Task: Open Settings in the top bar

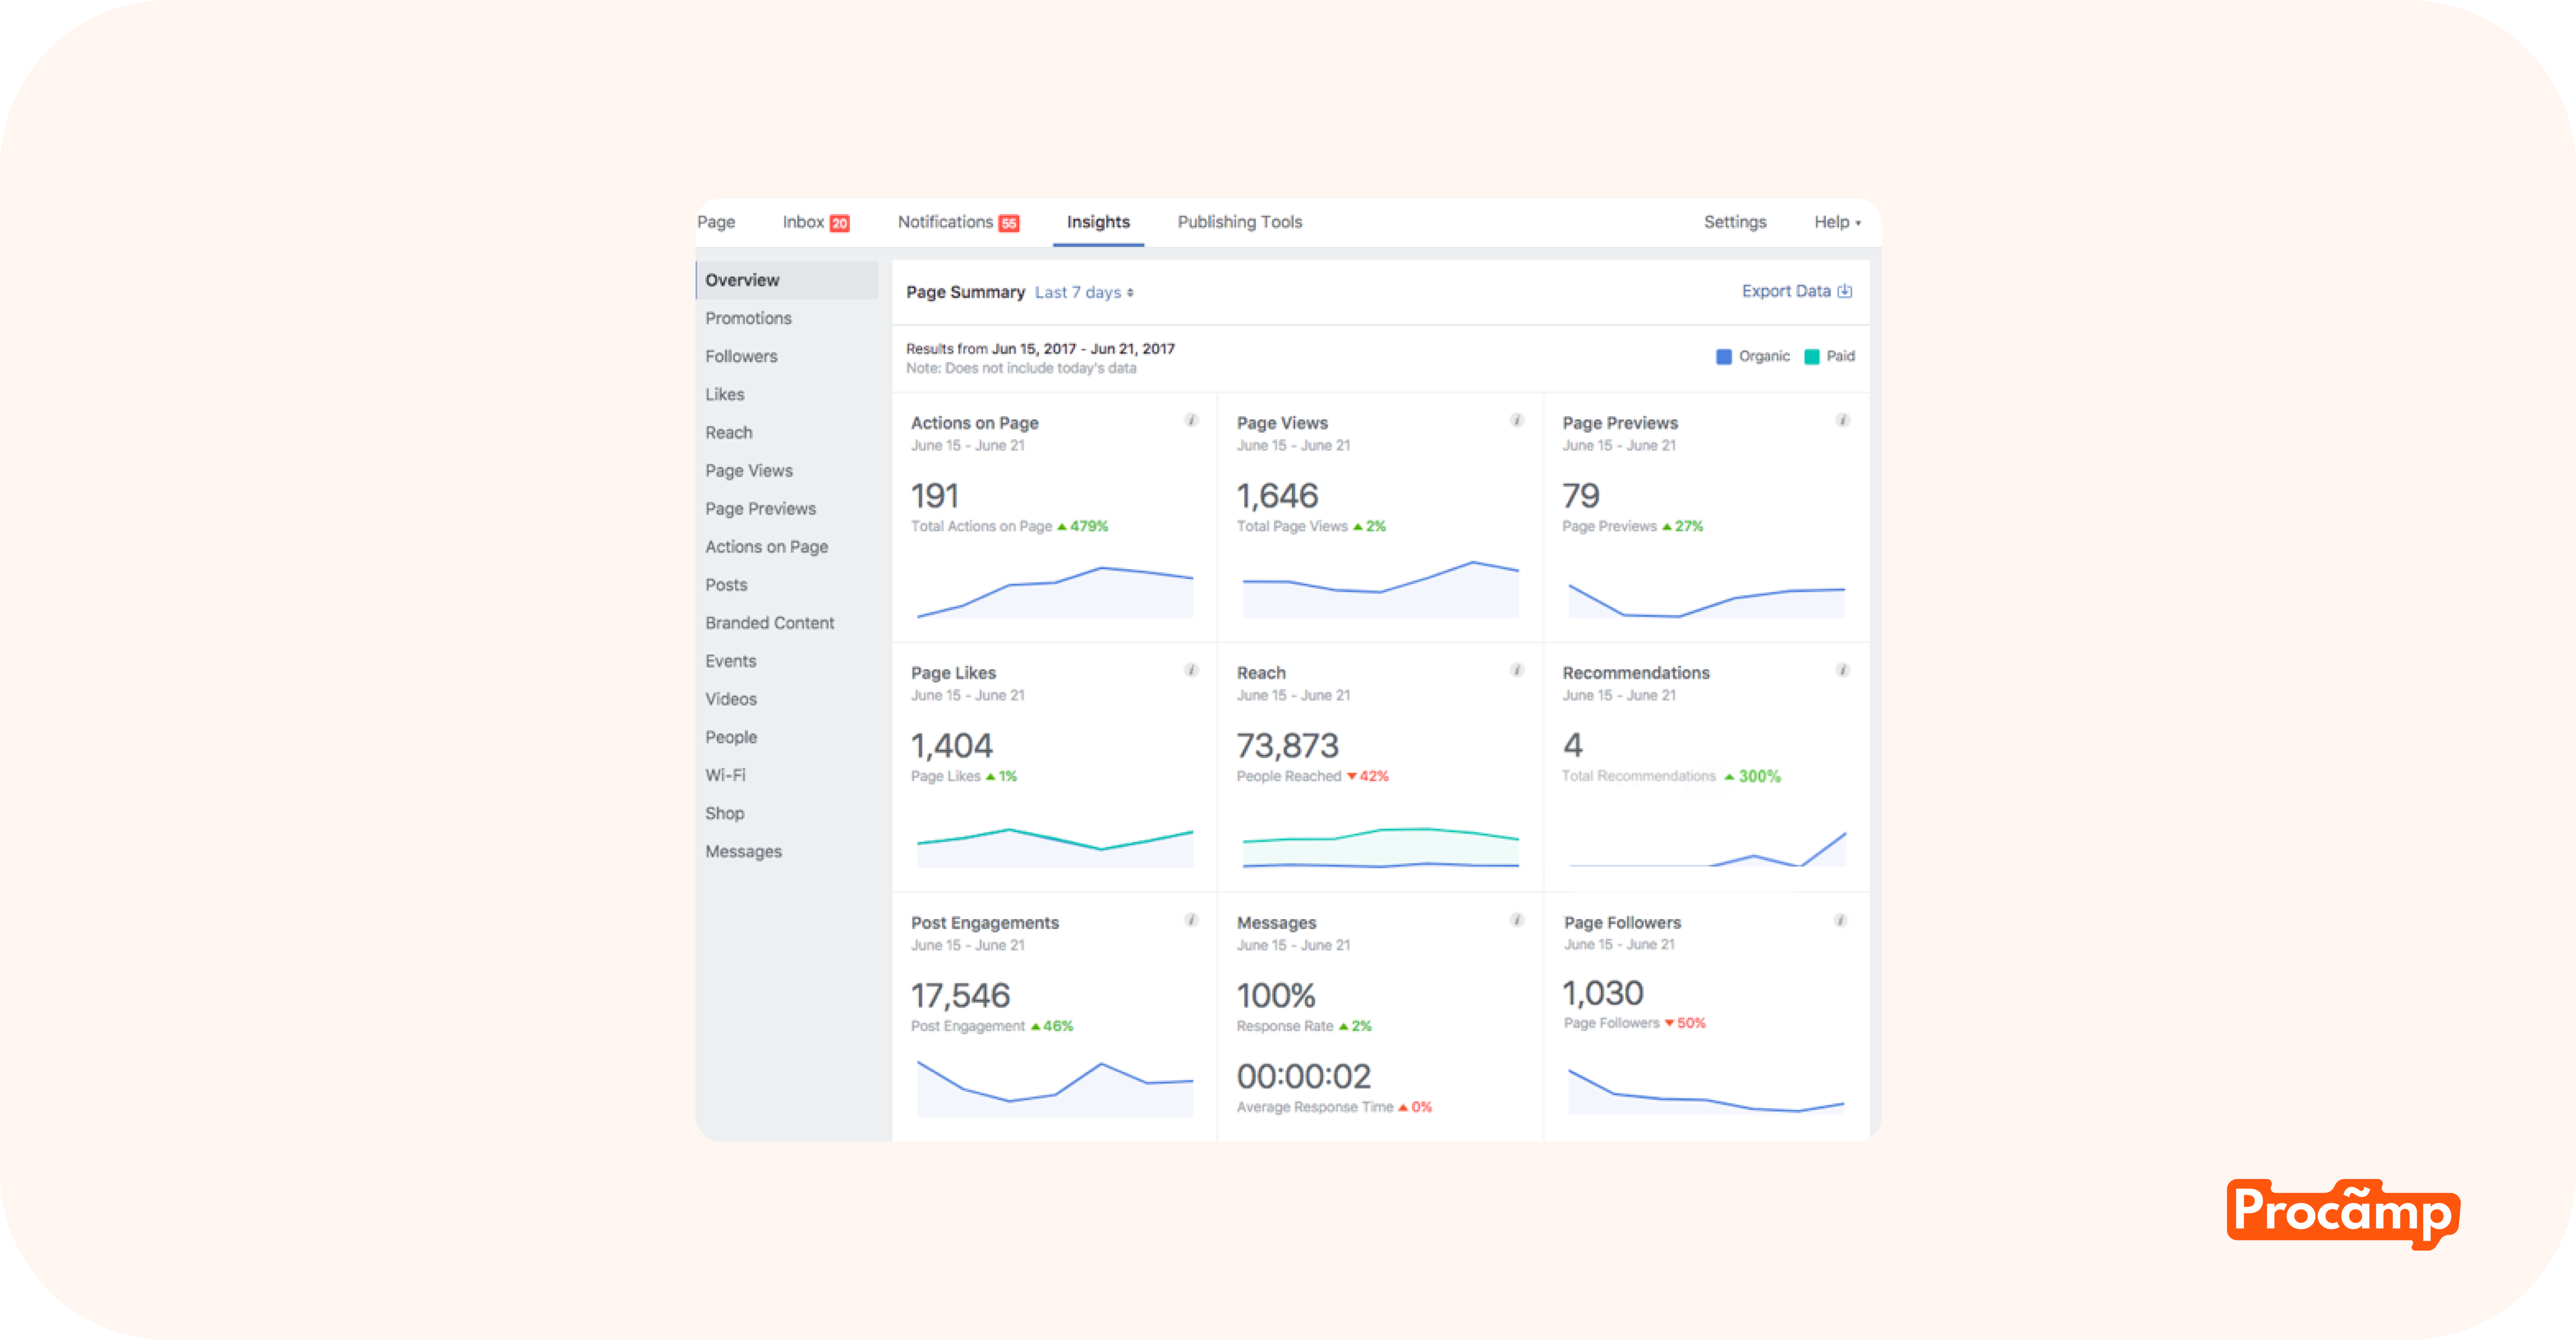Action: [x=1735, y=222]
